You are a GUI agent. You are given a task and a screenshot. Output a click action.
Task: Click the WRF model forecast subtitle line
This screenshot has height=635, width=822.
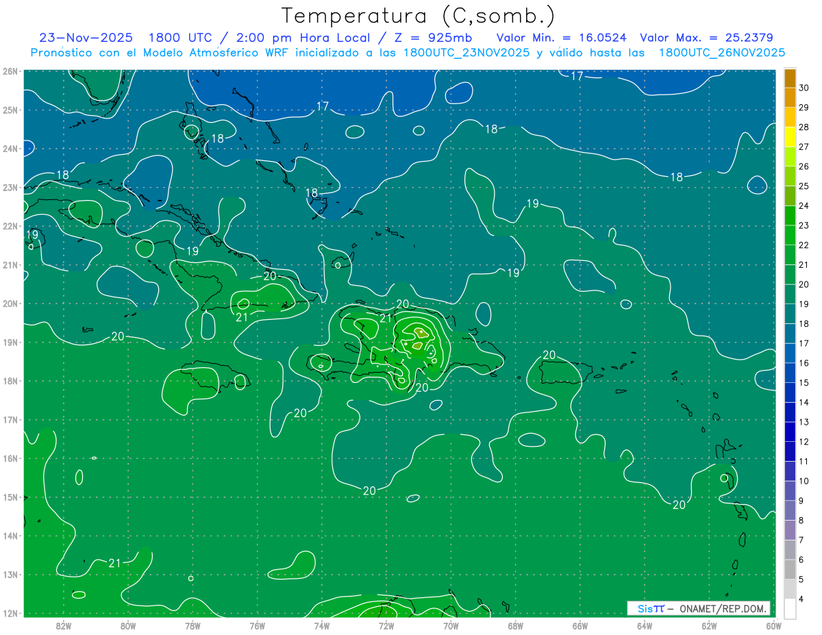(x=408, y=53)
